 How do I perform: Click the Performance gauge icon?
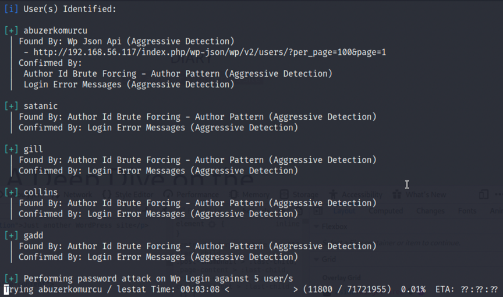point(168,195)
